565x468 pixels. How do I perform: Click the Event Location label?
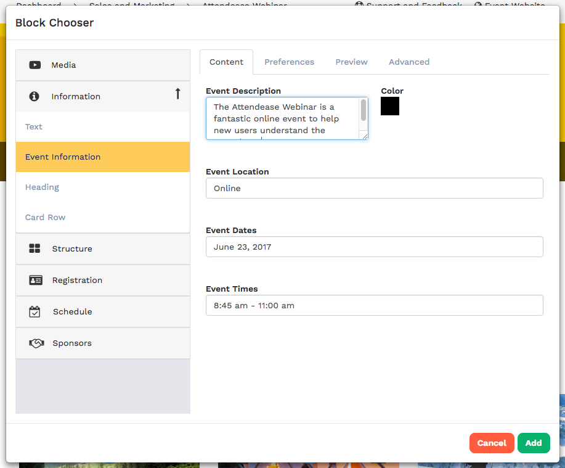click(237, 171)
